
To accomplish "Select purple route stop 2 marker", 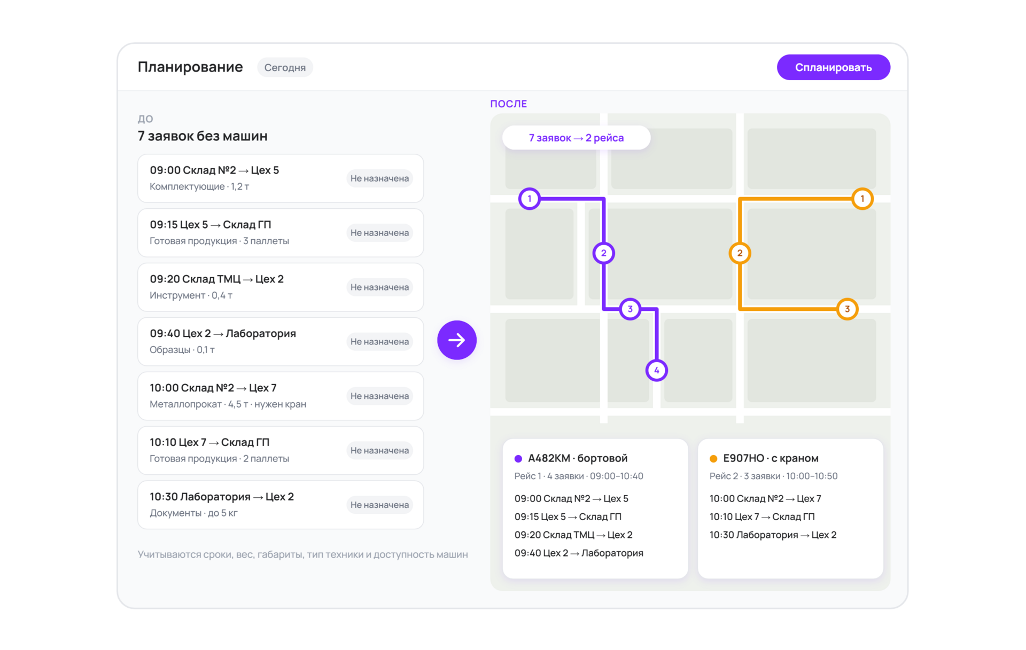I will [x=604, y=253].
